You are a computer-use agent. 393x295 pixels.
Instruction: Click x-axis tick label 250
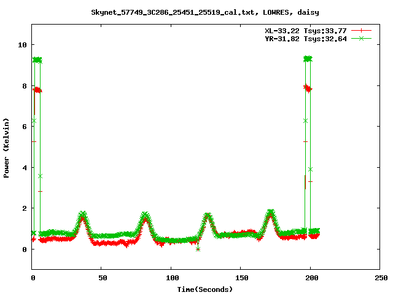381,278
